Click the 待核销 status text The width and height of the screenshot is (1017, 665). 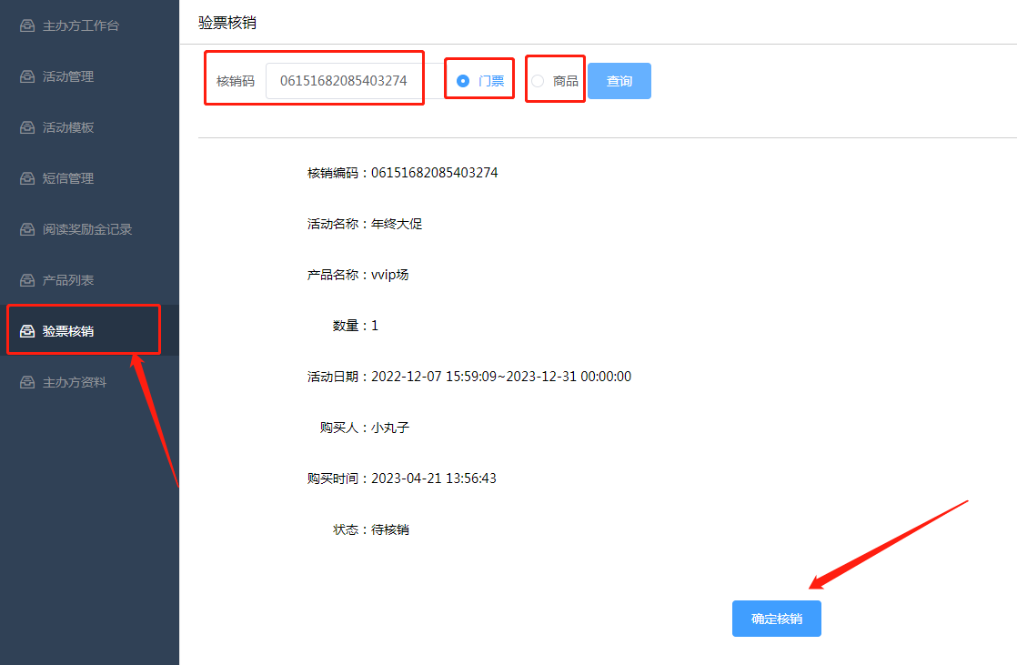point(390,529)
